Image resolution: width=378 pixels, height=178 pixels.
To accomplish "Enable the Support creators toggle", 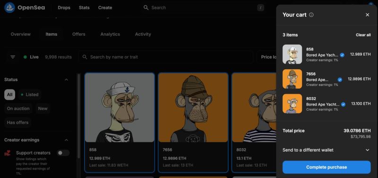I will [x=63, y=153].
